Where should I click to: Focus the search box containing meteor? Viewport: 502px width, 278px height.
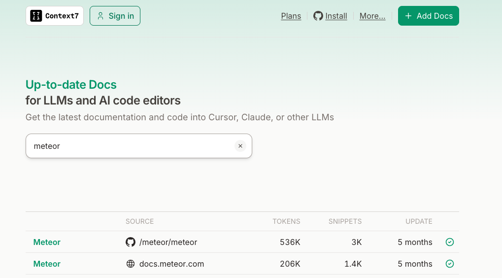(128, 146)
